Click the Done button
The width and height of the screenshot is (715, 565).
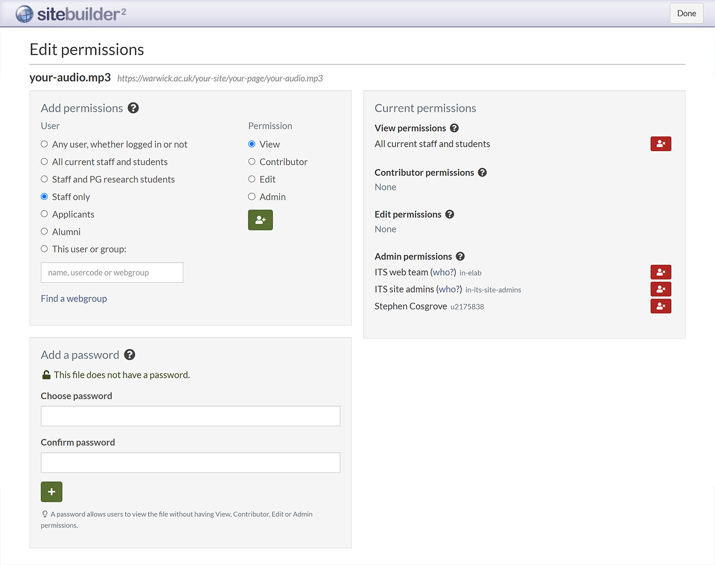coord(686,13)
